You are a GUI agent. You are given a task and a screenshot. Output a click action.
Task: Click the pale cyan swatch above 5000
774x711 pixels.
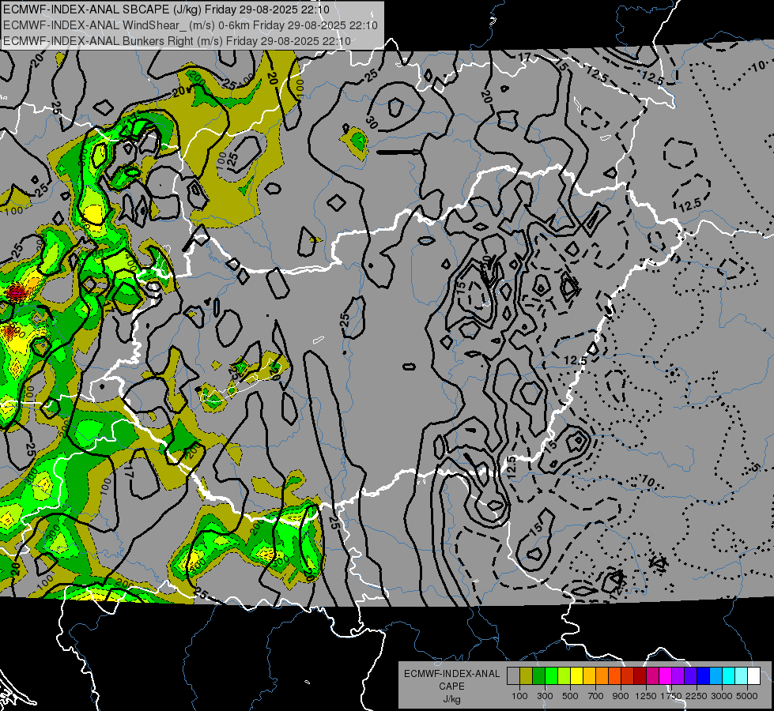point(742,675)
